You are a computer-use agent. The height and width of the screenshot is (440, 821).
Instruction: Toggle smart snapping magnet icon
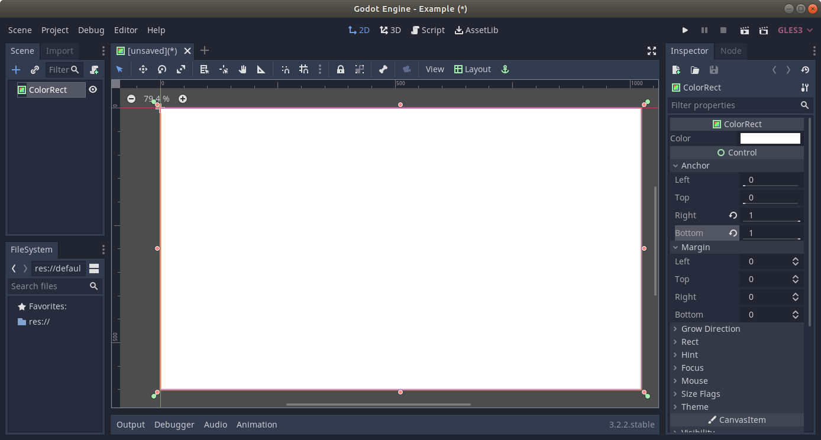(x=285, y=69)
